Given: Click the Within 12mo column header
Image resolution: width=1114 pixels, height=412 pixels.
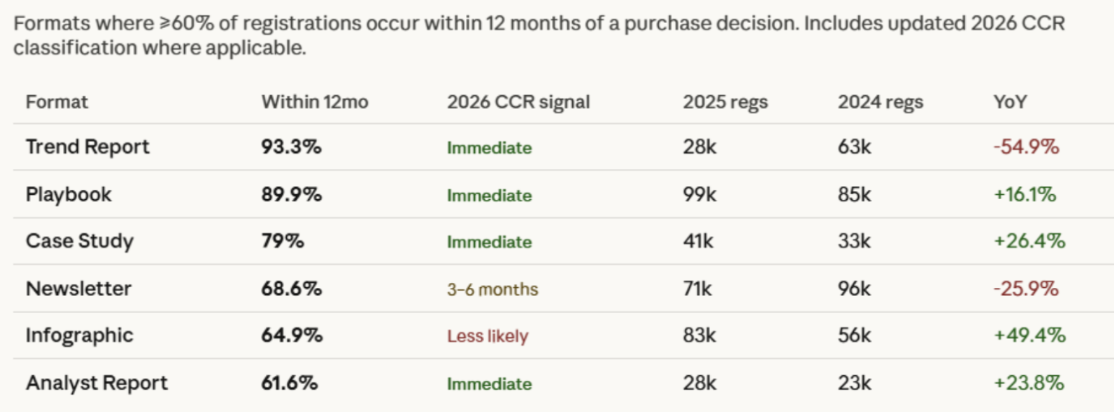Looking at the screenshot, I should point(315,102).
